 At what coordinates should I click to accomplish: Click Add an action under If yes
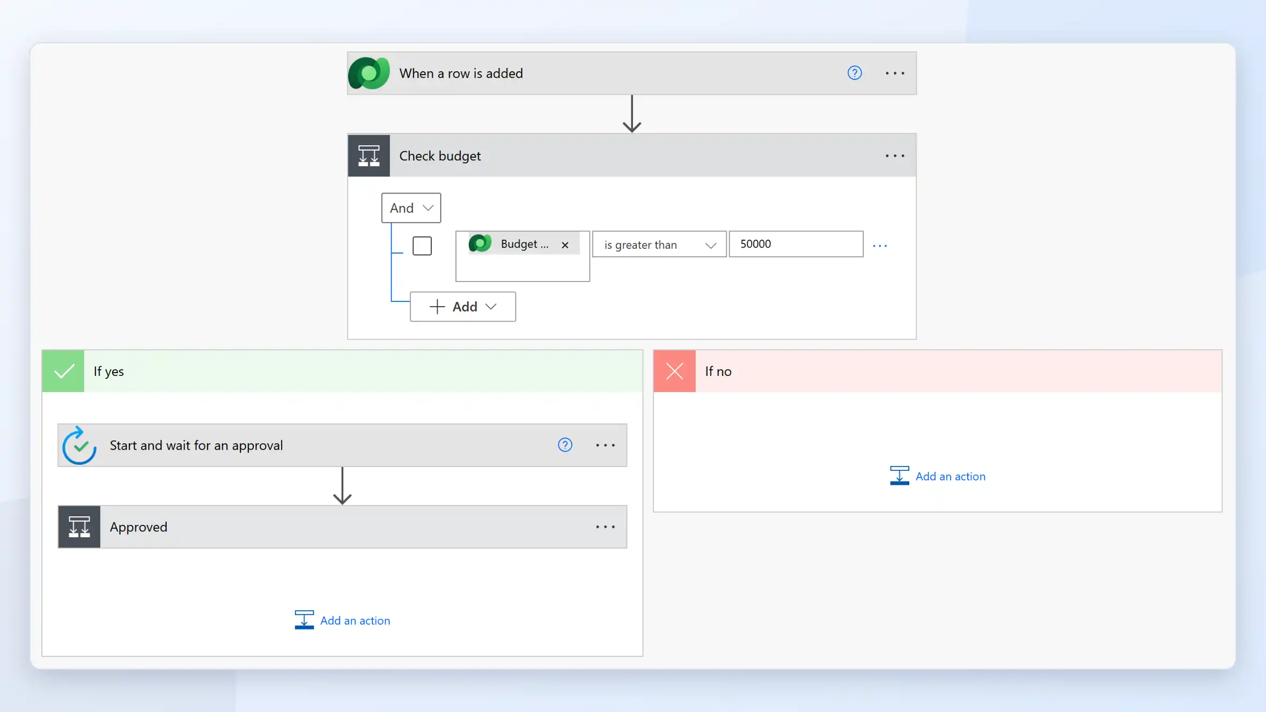coord(342,620)
